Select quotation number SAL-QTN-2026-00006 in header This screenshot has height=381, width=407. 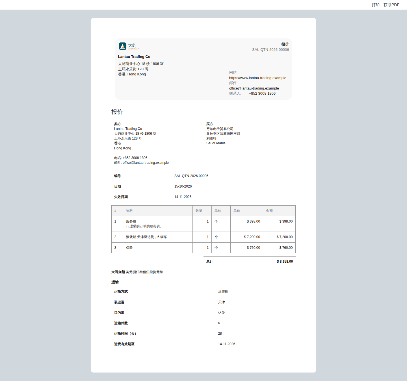coord(270,50)
